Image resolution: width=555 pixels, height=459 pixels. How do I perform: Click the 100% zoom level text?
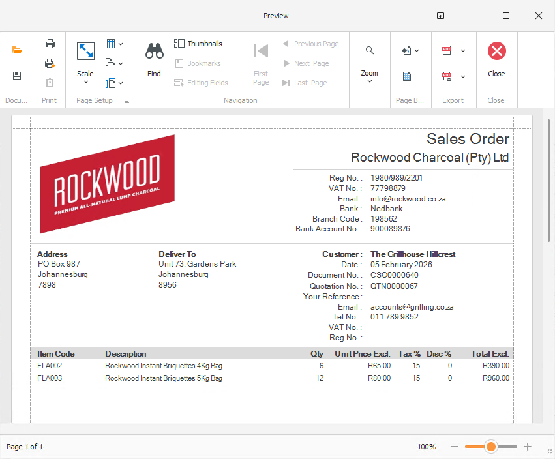pos(427,447)
